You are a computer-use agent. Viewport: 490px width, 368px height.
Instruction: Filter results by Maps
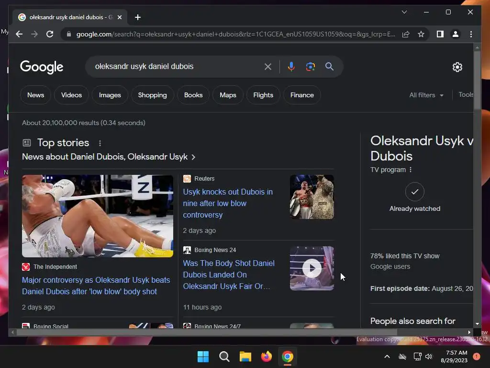[x=228, y=95]
